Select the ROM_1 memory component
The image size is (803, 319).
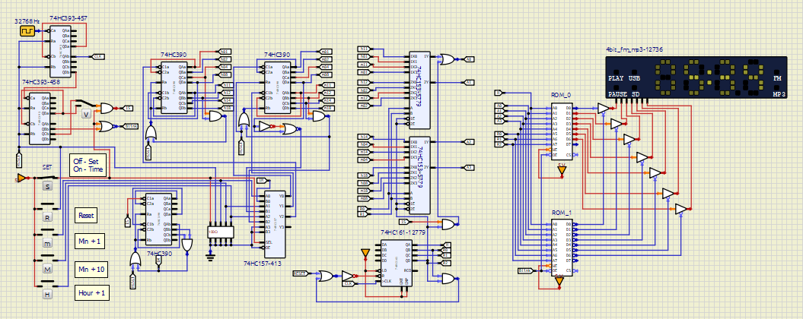(x=561, y=245)
